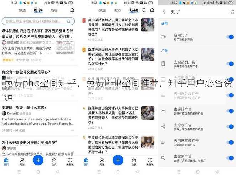The image size is (236, 175).
Task: Tap Android home button under the 热榜 screen
Action: (x=118, y=172)
